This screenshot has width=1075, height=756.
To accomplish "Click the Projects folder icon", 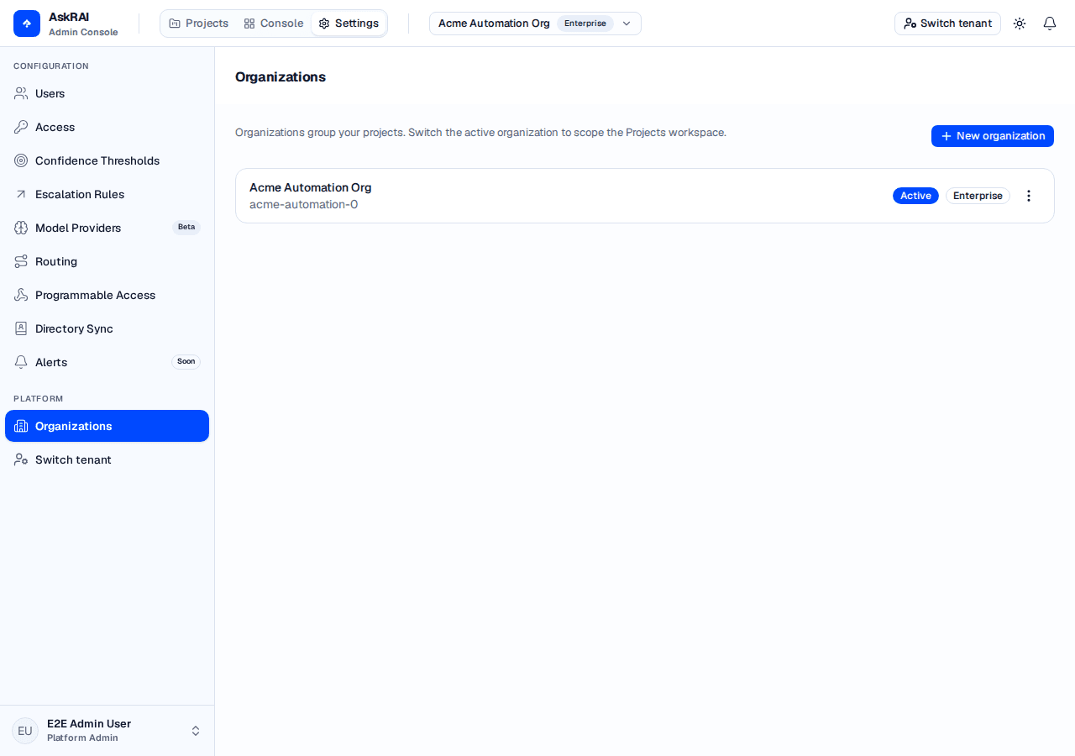I will [175, 24].
